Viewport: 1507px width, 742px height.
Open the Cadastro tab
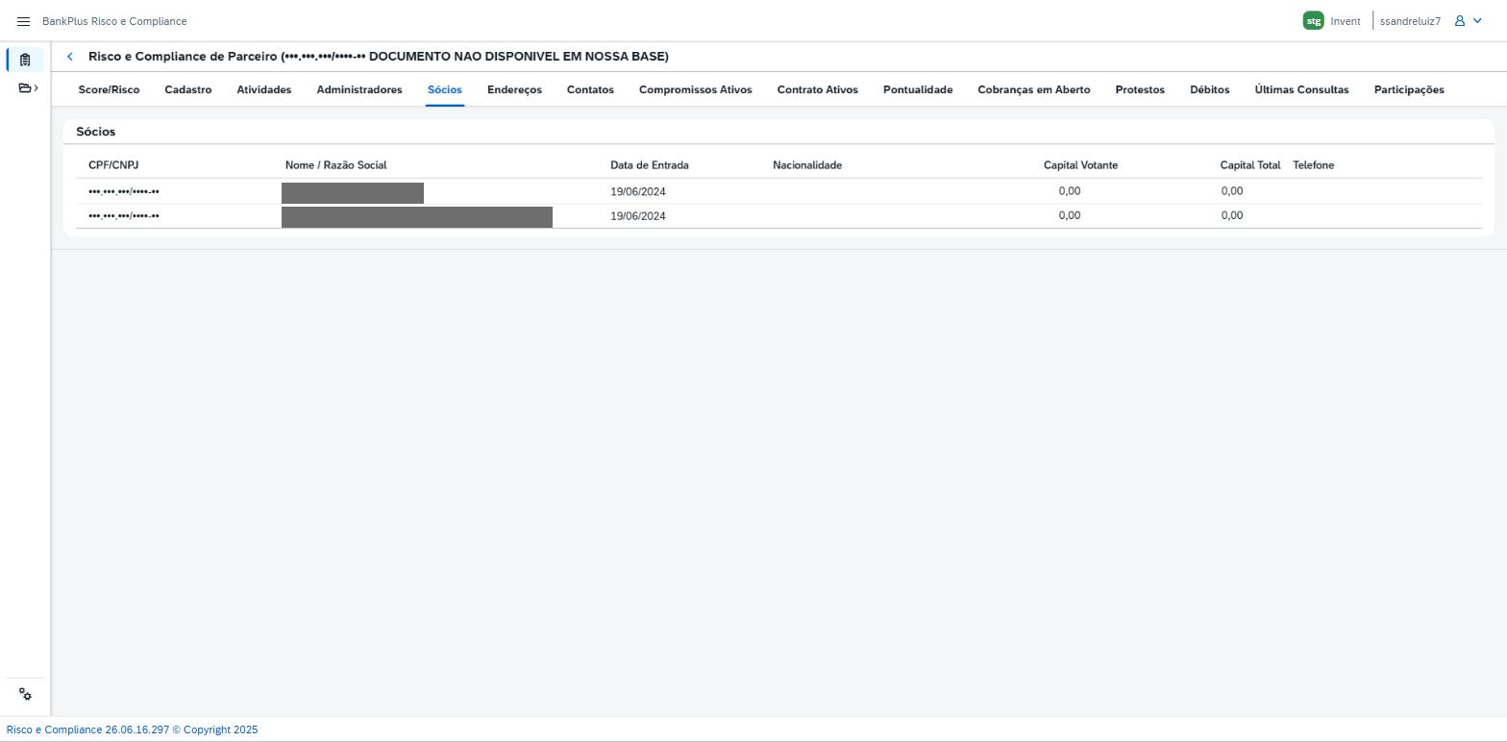tap(188, 89)
